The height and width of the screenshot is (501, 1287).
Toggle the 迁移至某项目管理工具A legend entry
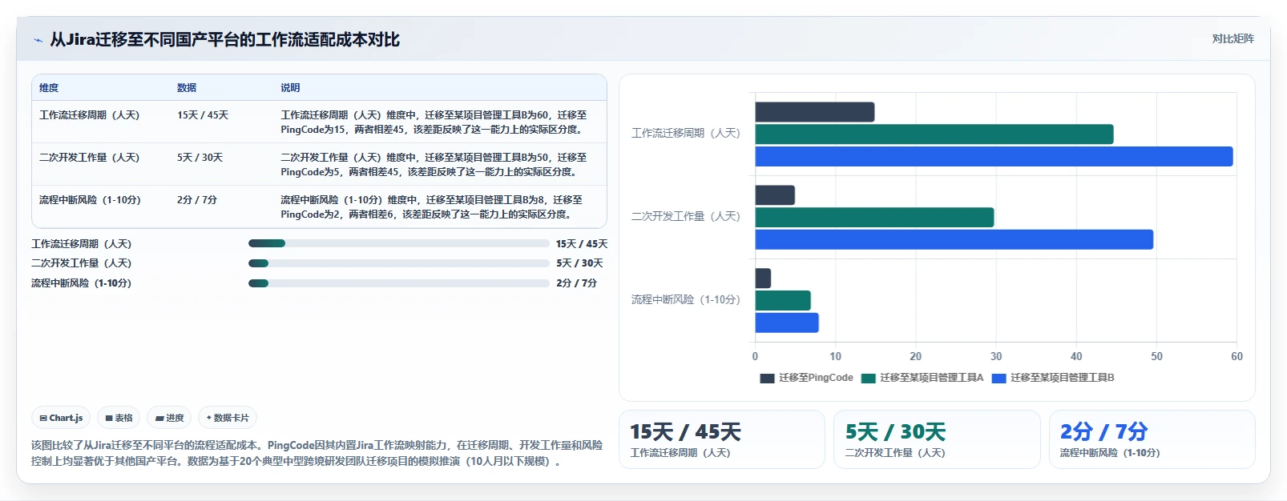point(922,378)
